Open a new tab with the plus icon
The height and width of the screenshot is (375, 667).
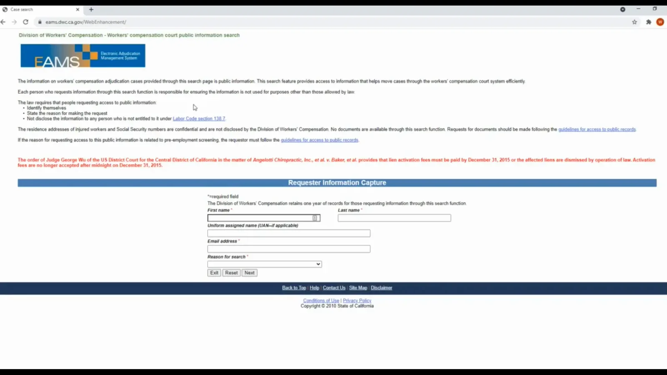[x=91, y=9]
